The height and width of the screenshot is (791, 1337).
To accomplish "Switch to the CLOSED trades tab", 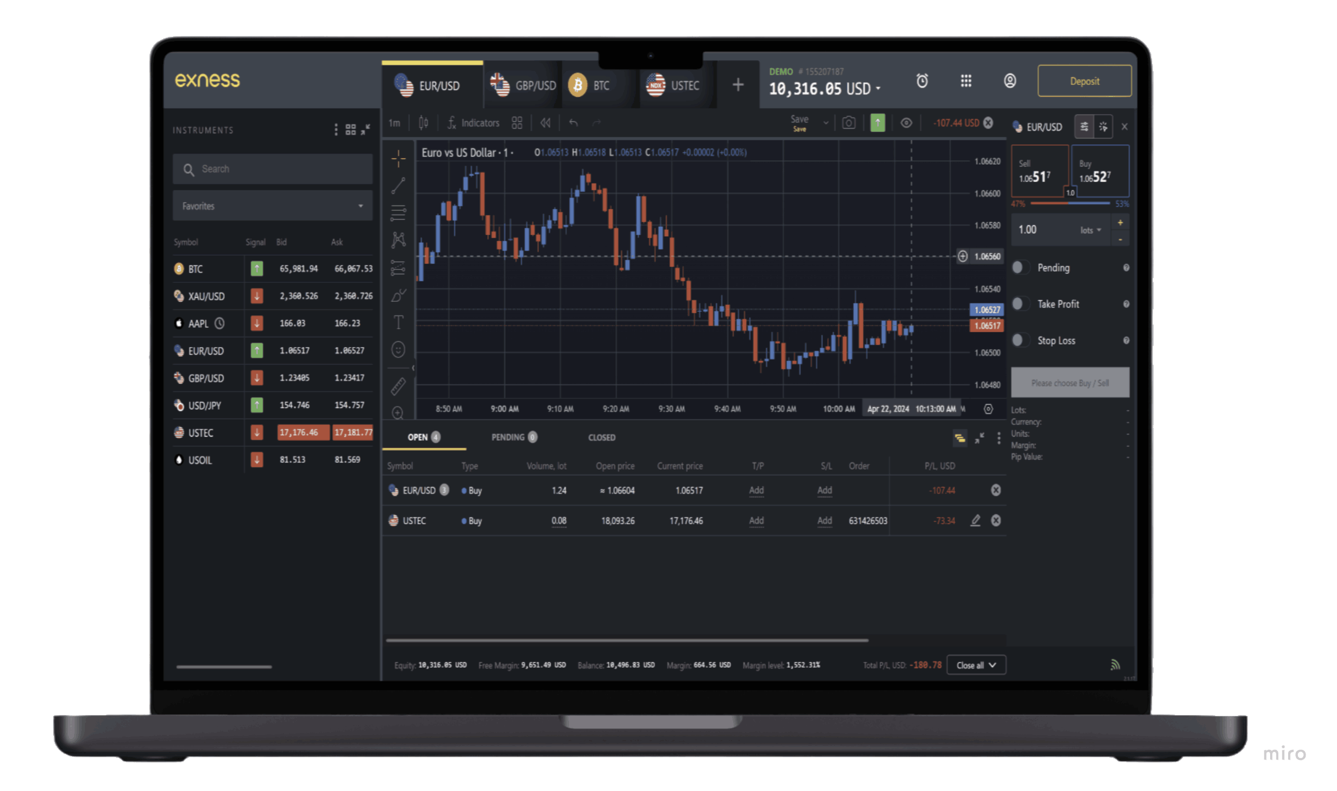I will point(602,437).
